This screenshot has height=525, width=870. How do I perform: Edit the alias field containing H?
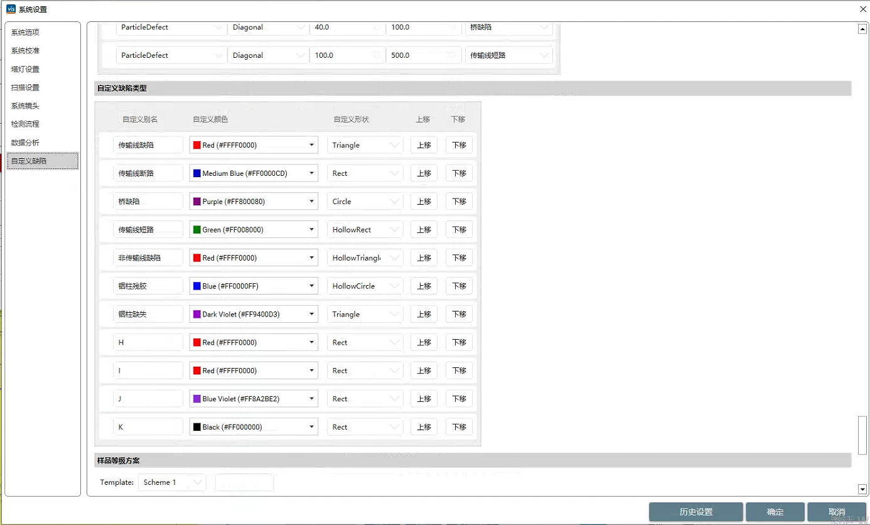(148, 342)
